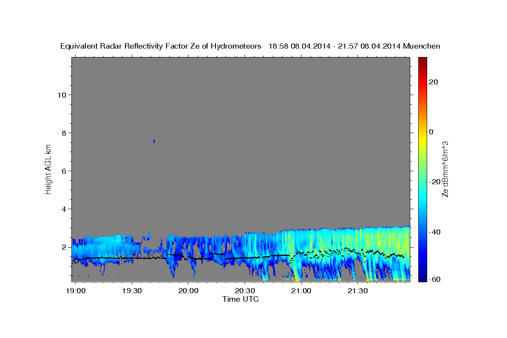The image size is (507, 338).
Task: Click the colorbar tick label '20'
Action: pyautogui.click(x=434, y=82)
